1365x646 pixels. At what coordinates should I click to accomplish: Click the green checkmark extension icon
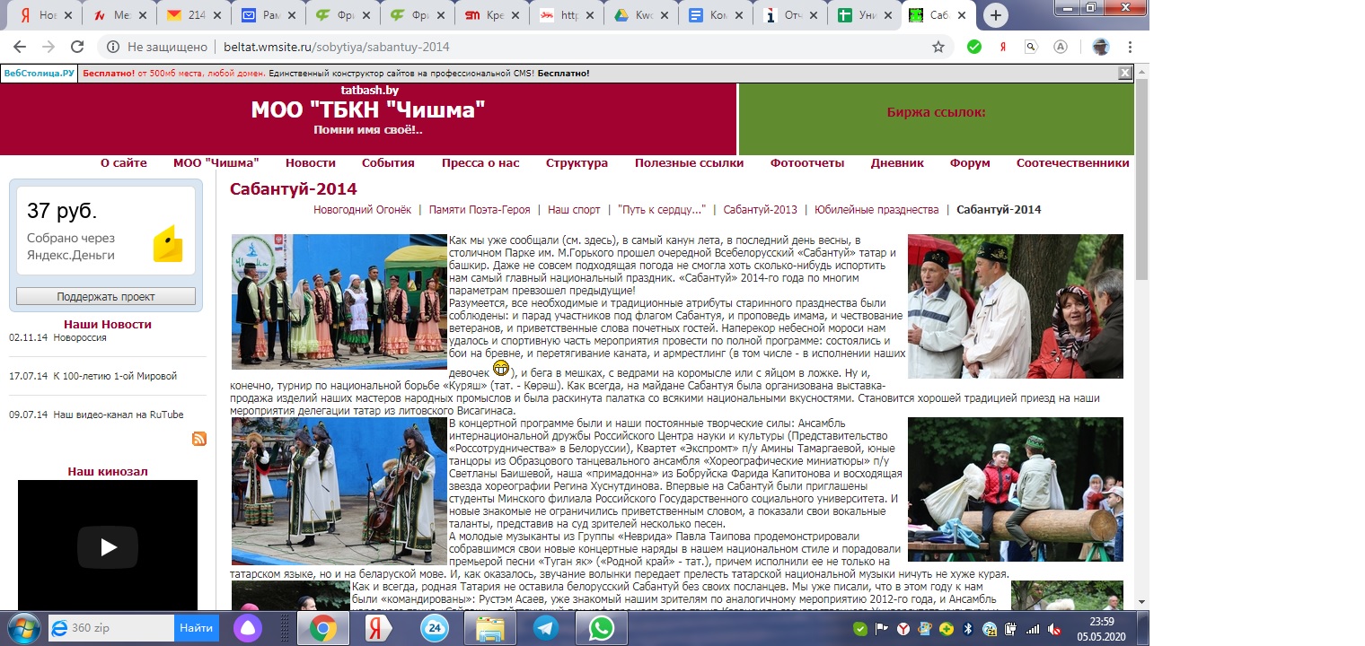pos(974,47)
